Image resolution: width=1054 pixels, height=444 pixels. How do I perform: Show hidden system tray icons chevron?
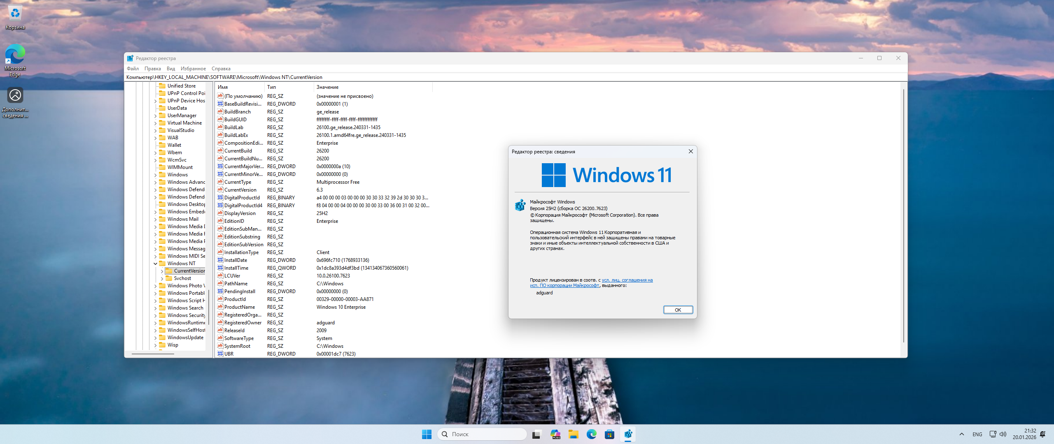962,434
